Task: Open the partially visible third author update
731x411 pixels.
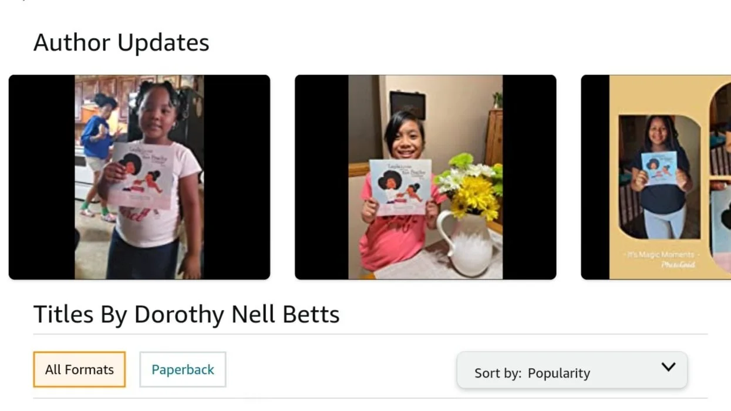Action: click(656, 177)
